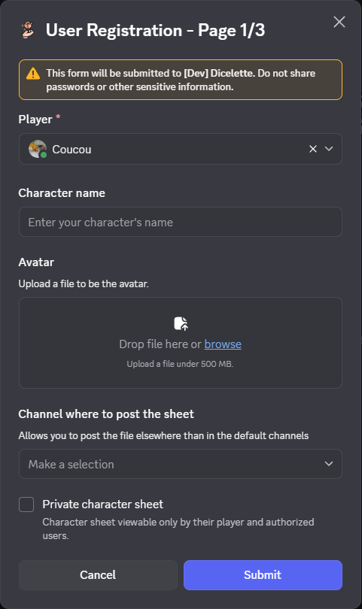Close the User Registration modal
This screenshot has width=362, height=609.
click(339, 22)
